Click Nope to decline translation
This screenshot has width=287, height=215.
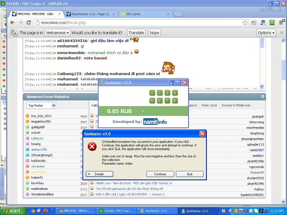tap(154, 33)
